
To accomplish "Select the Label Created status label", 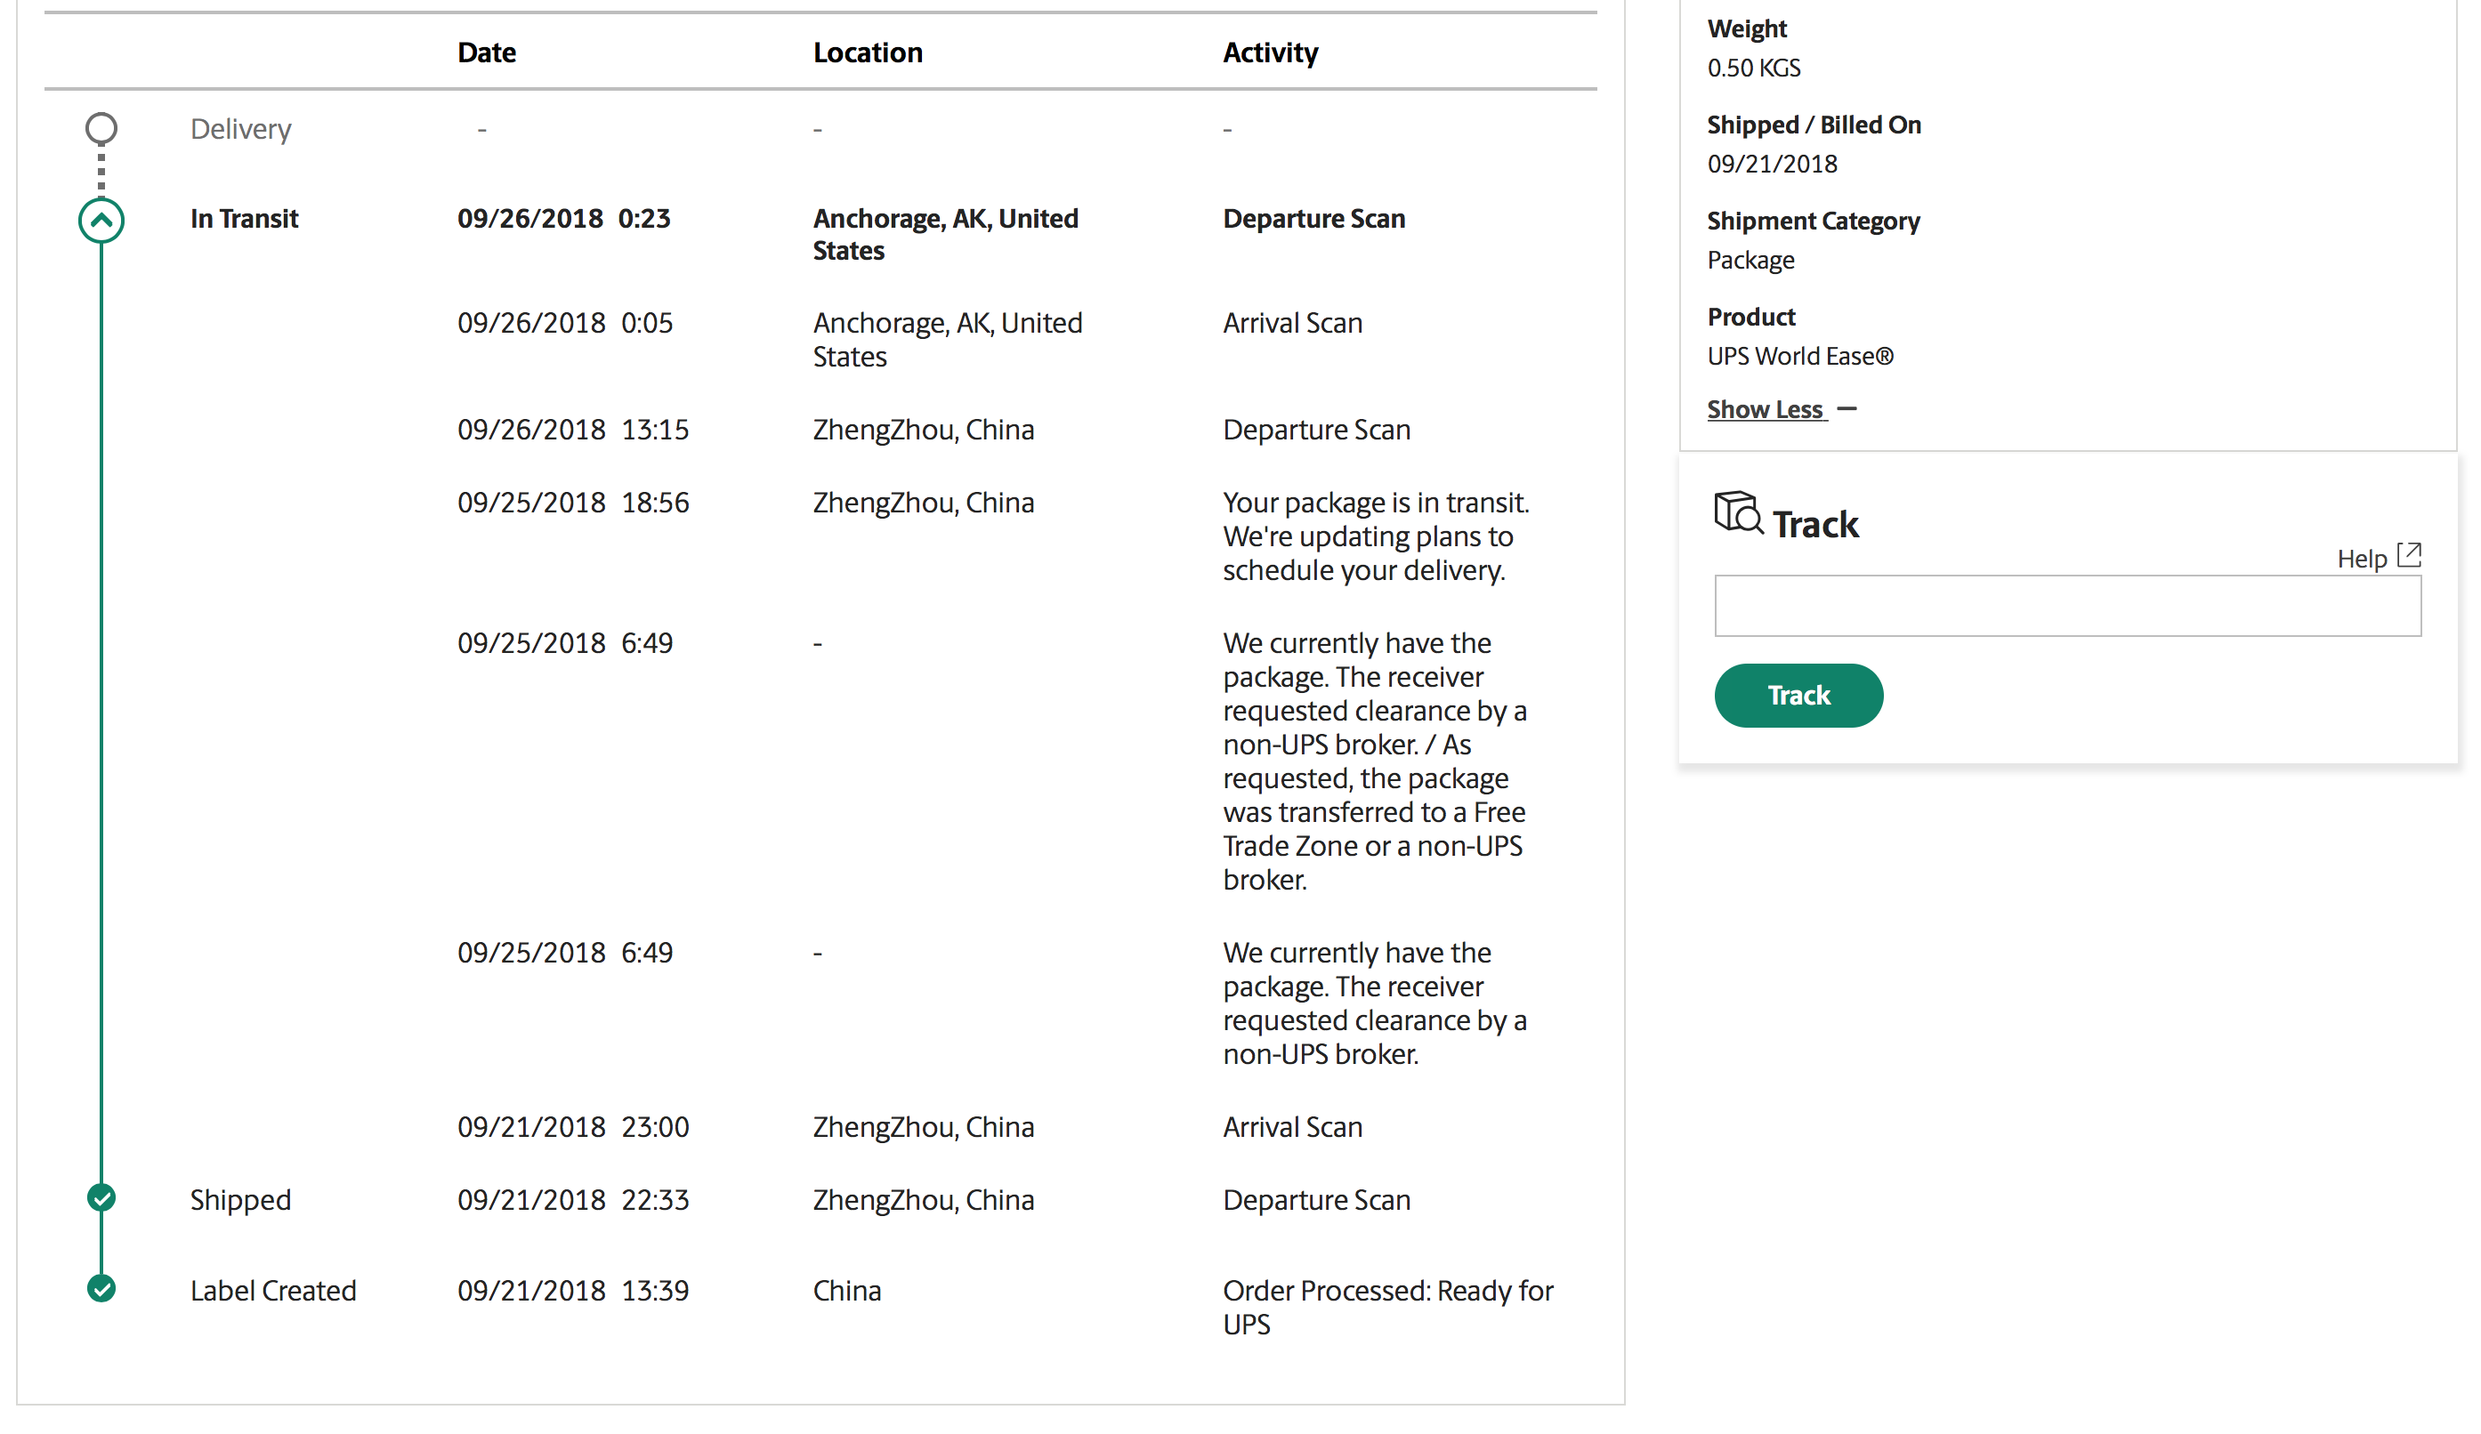I will point(274,1290).
